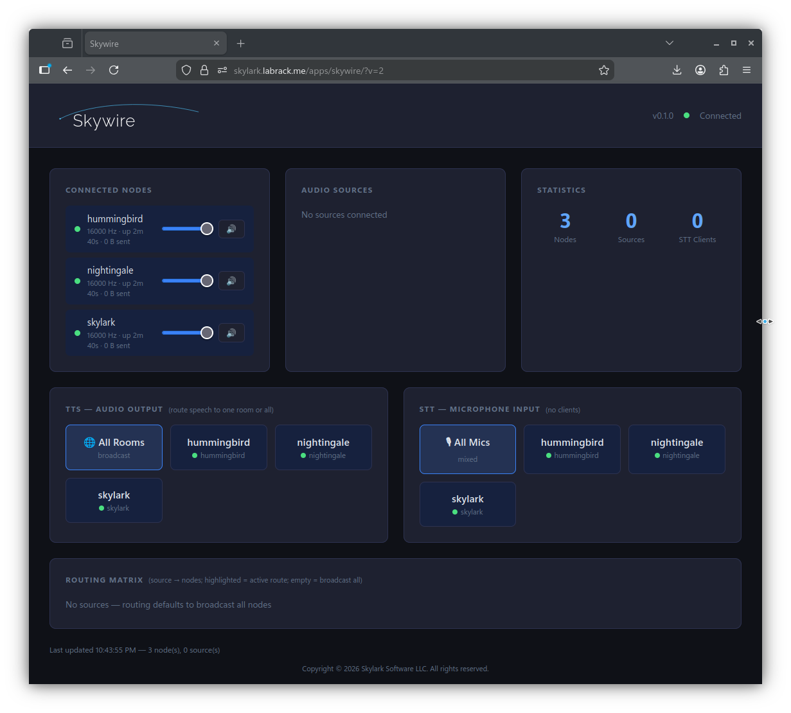Toggle STT microphone input for skylark
Screen dimensions: 791x713
[x=467, y=504]
